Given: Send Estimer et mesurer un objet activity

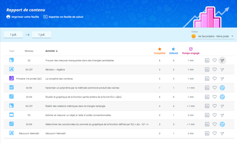Looking at the screenshot, I should [222, 115].
